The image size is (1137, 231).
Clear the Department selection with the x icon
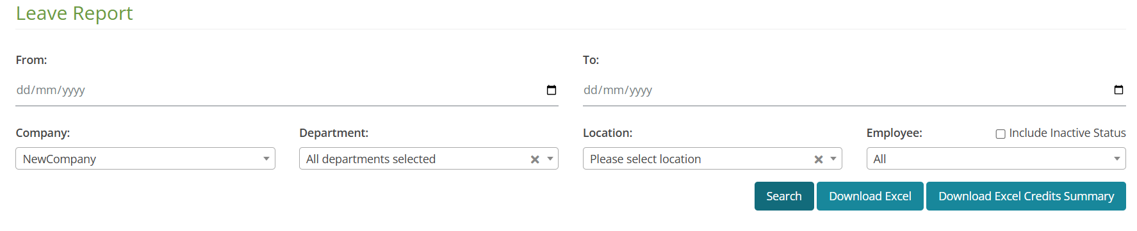[x=535, y=159]
